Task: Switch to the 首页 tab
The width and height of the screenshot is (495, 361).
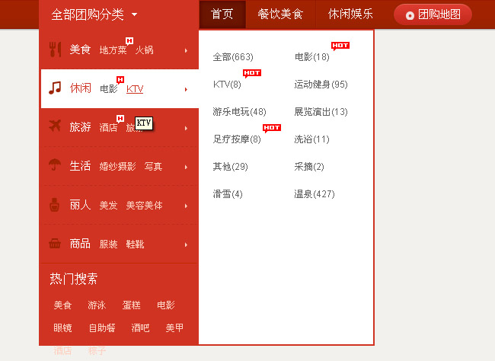Action: click(222, 14)
